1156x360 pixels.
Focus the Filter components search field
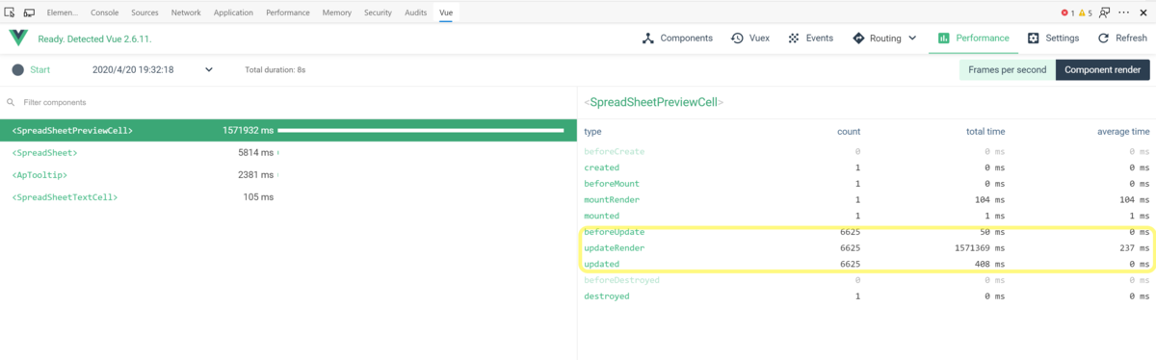coord(289,101)
